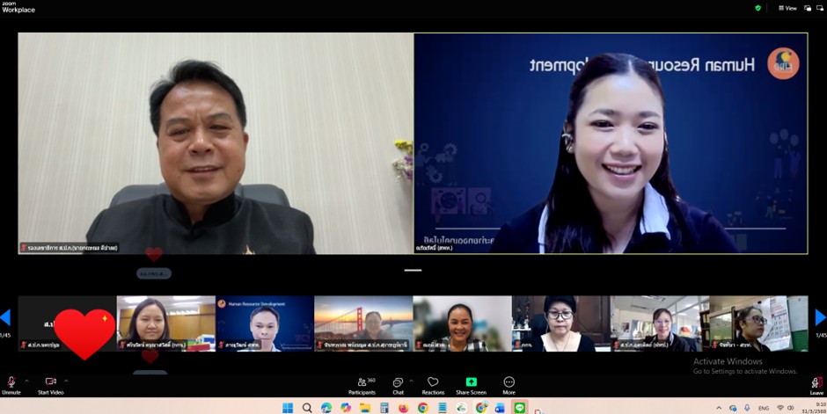827x414 pixels.
Task: Open Firefox from the taskbar
Action: pos(404,408)
